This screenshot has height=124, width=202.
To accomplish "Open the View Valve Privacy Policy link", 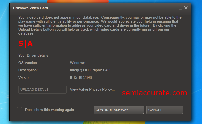I will click(92, 89).
